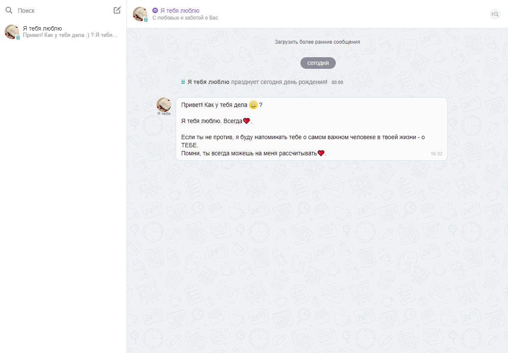Click the gift icon in birthday notice
This screenshot has height=353, width=508.
(183, 82)
